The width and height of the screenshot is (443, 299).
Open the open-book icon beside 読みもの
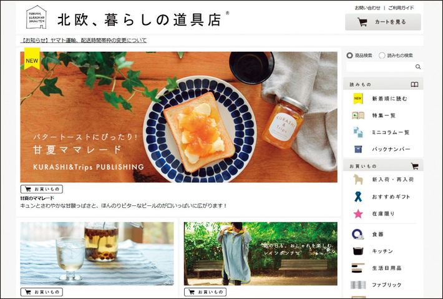(414, 84)
